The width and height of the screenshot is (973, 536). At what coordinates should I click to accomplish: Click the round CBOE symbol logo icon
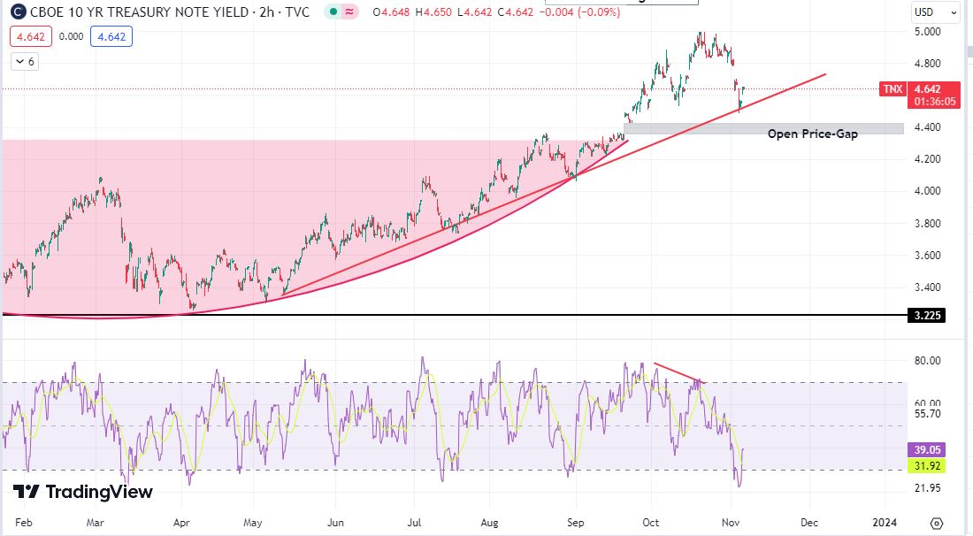pyautogui.click(x=19, y=11)
